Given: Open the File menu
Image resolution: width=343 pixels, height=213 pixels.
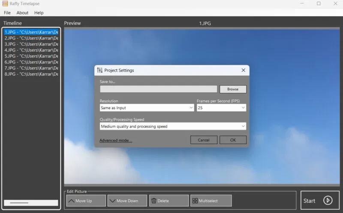Looking at the screenshot, I should pyautogui.click(x=7, y=13).
